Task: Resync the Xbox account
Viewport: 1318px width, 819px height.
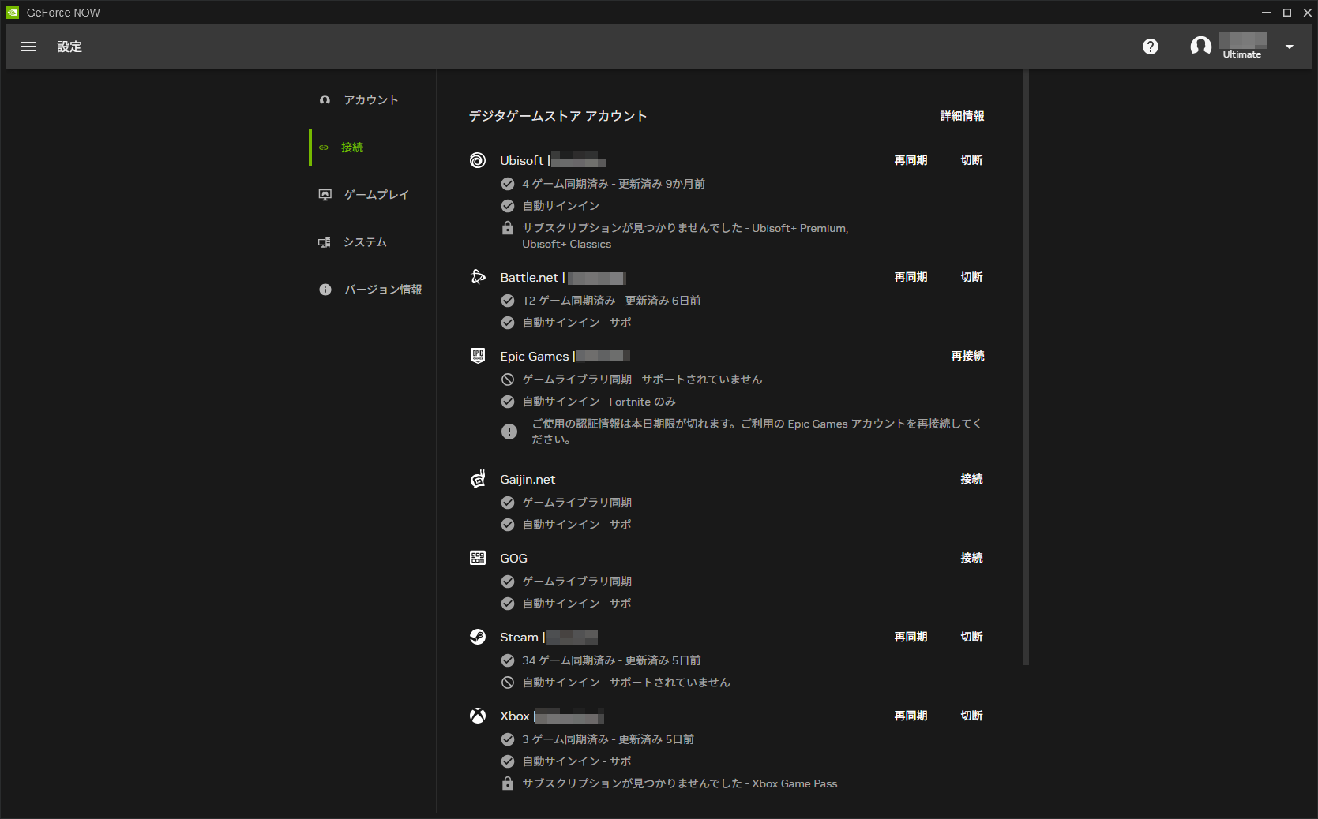Action: pos(911,716)
